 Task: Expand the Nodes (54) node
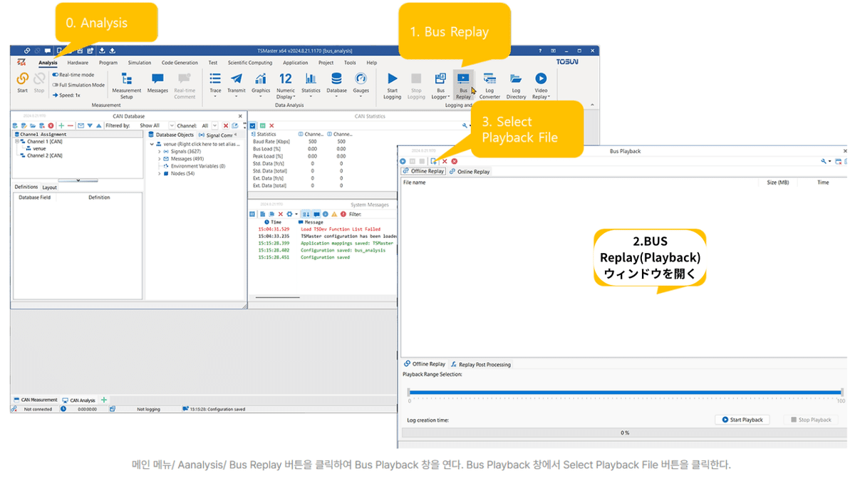pos(159,173)
